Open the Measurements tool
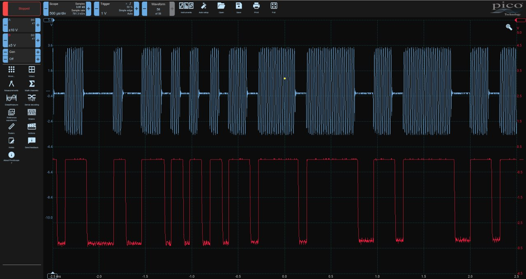 (x=12, y=85)
